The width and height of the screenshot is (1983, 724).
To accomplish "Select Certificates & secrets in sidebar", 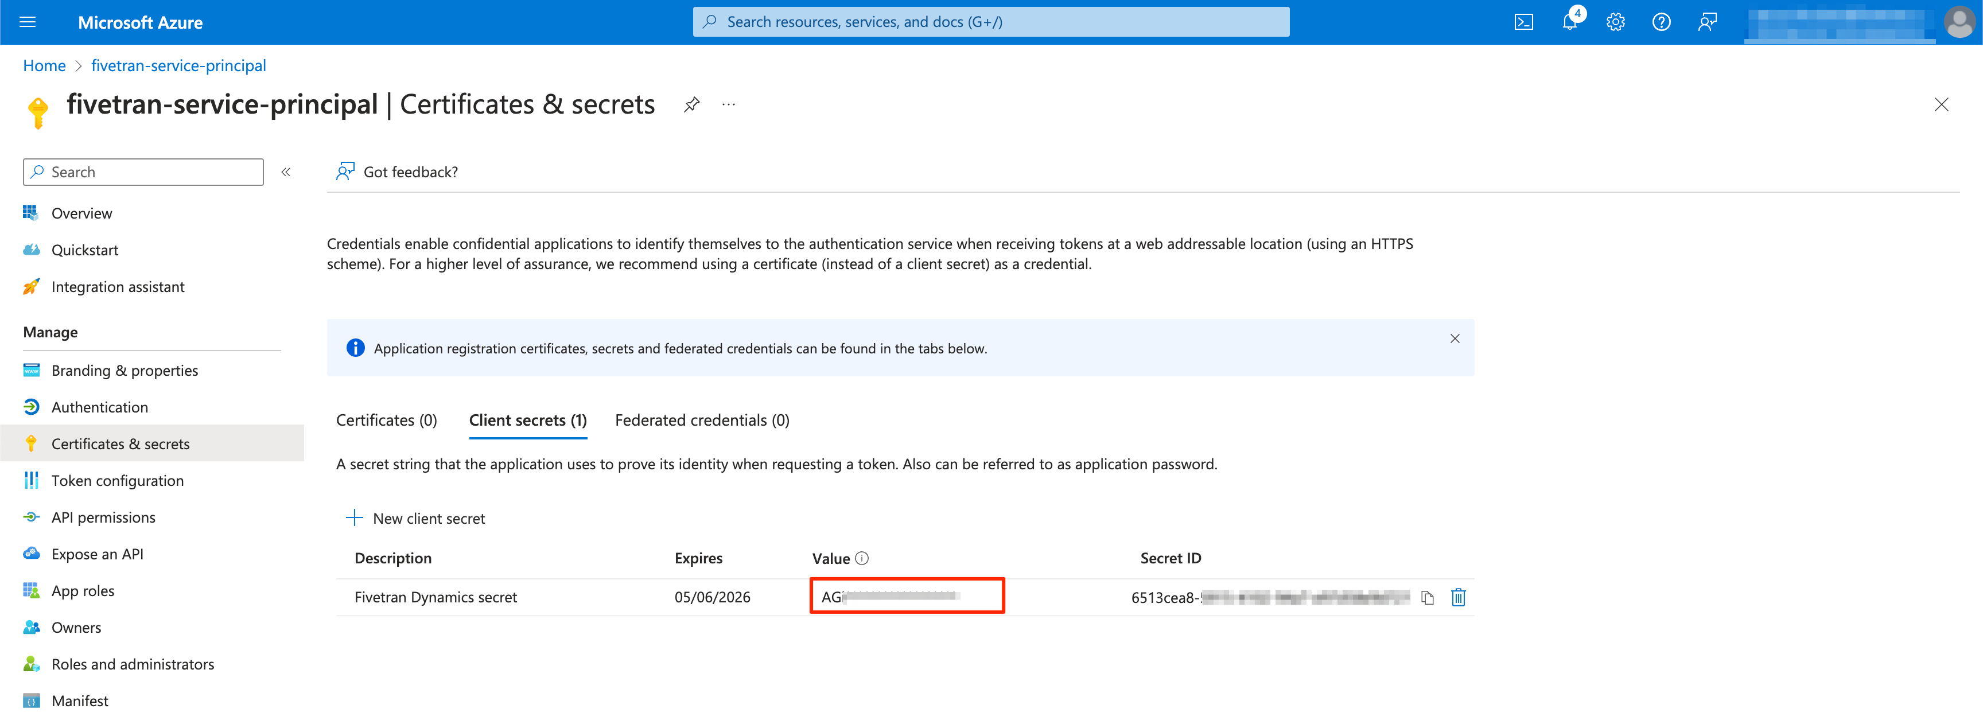I will click(x=151, y=443).
